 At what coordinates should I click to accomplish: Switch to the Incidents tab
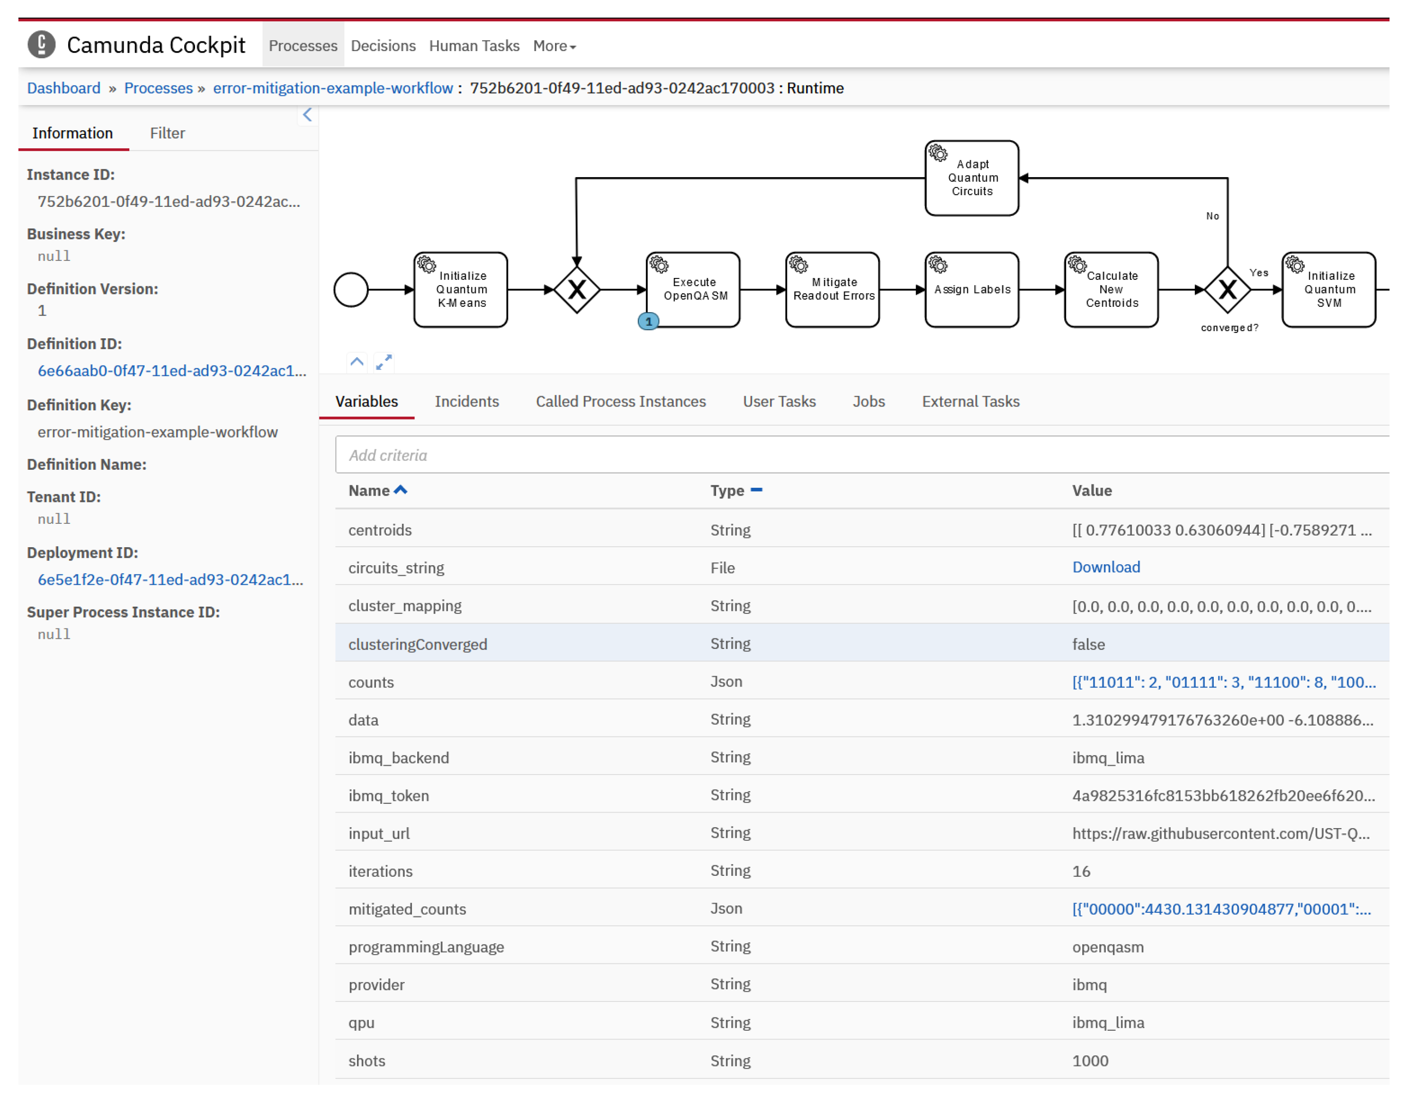click(466, 402)
